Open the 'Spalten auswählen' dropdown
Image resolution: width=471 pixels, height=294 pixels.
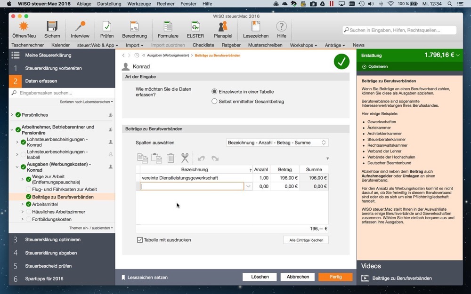tap(277, 143)
